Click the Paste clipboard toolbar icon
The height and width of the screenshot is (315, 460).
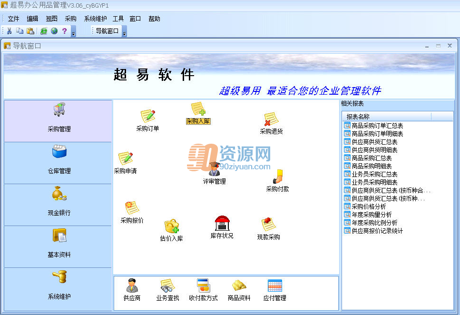click(x=30, y=31)
